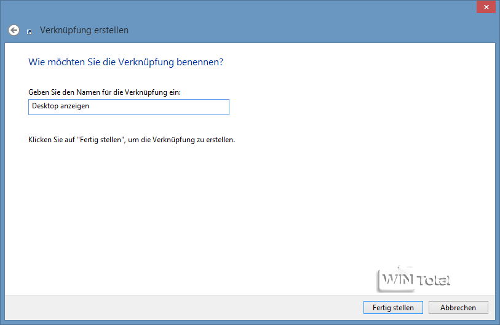
Task: Click the empty right part of the name field
Action: pyautogui.click(x=172, y=106)
